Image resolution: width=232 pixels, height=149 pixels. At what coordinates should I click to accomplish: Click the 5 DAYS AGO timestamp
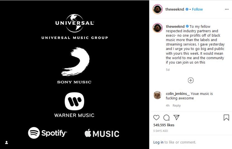tap(160, 131)
